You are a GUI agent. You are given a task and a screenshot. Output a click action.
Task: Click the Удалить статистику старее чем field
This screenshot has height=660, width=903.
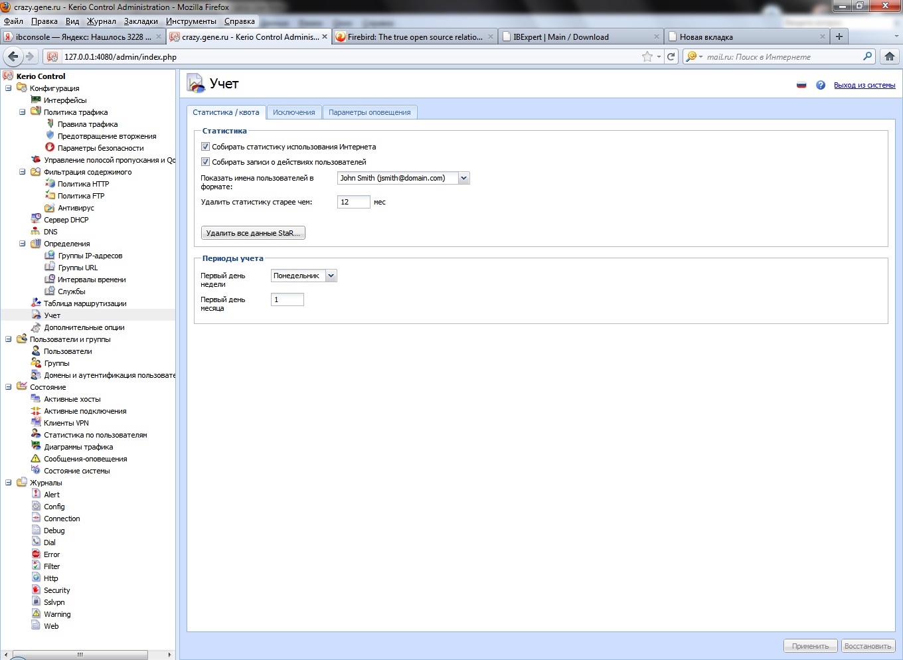pyautogui.click(x=353, y=202)
